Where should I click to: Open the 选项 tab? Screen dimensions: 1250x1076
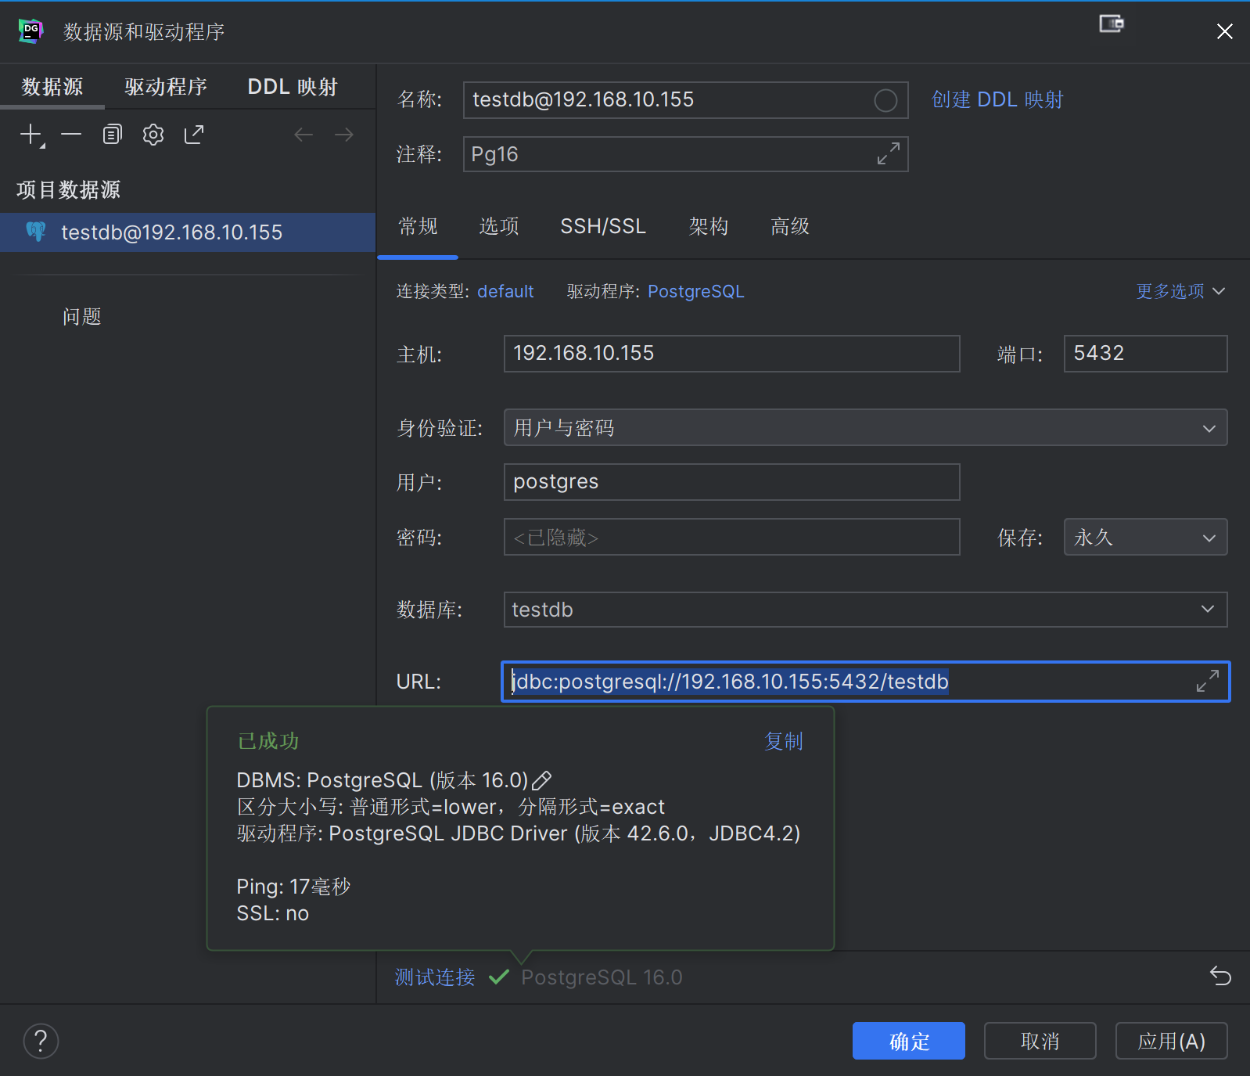point(499,226)
